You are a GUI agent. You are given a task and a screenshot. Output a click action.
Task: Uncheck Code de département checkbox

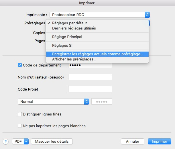tap(20, 65)
